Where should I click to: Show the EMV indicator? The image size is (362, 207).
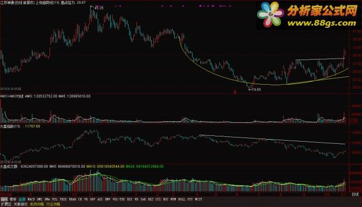[x=108, y=199]
